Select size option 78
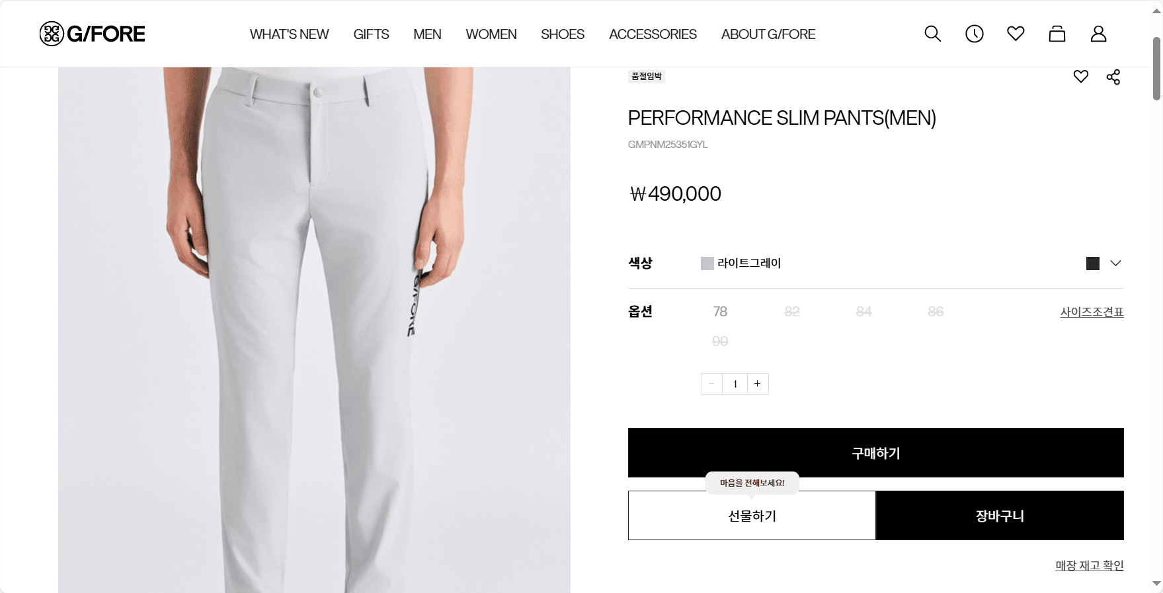The height and width of the screenshot is (593, 1163). pos(720,312)
